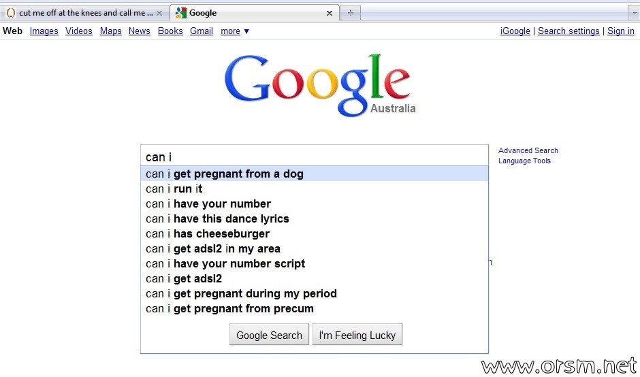The height and width of the screenshot is (377, 640).
Task: Close the Google tab
Action: [330, 13]
